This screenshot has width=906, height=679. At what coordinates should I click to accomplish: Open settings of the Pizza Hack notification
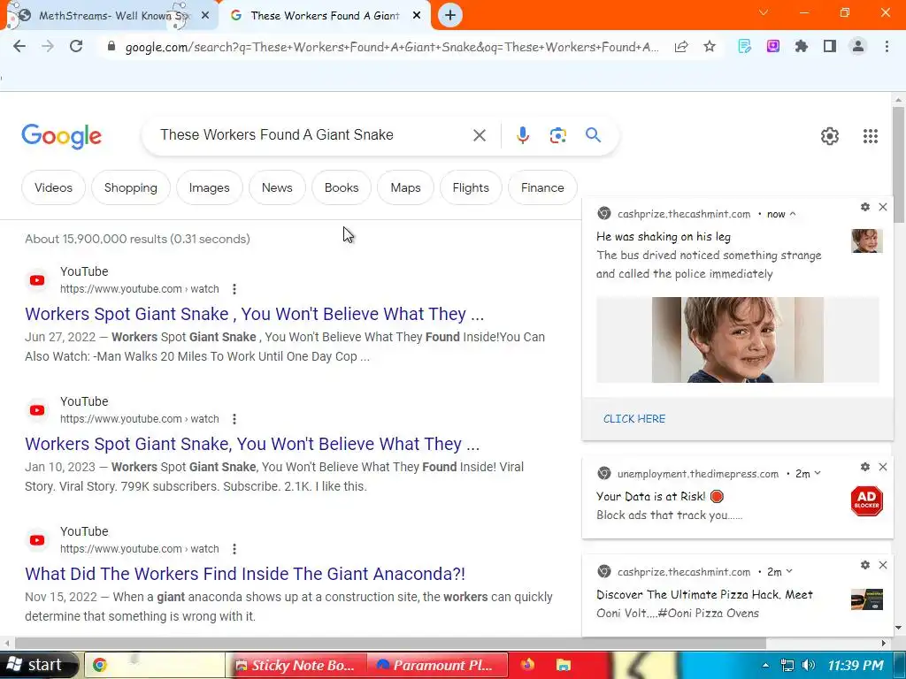(865, 565)
